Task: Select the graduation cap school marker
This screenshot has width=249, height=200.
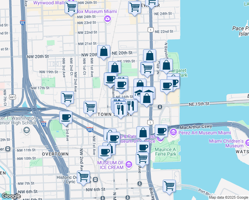Action: (138, 93)
